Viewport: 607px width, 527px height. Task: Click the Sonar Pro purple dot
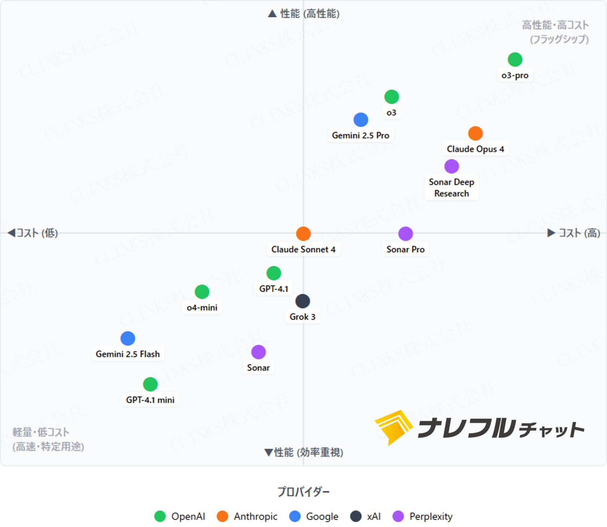pos(406,234)
